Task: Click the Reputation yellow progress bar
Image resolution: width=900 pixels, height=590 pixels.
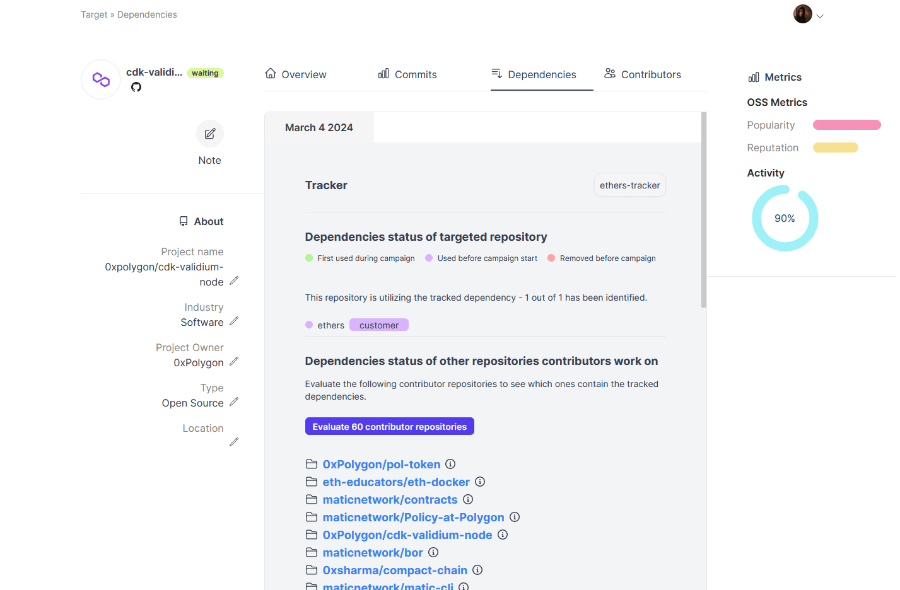Action: pyautogui.click(x=836, y=147)
